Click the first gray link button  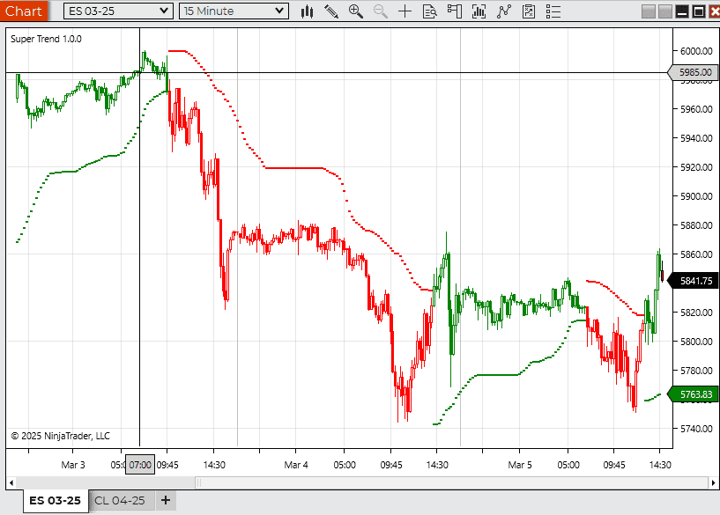[x=649, y=11]
